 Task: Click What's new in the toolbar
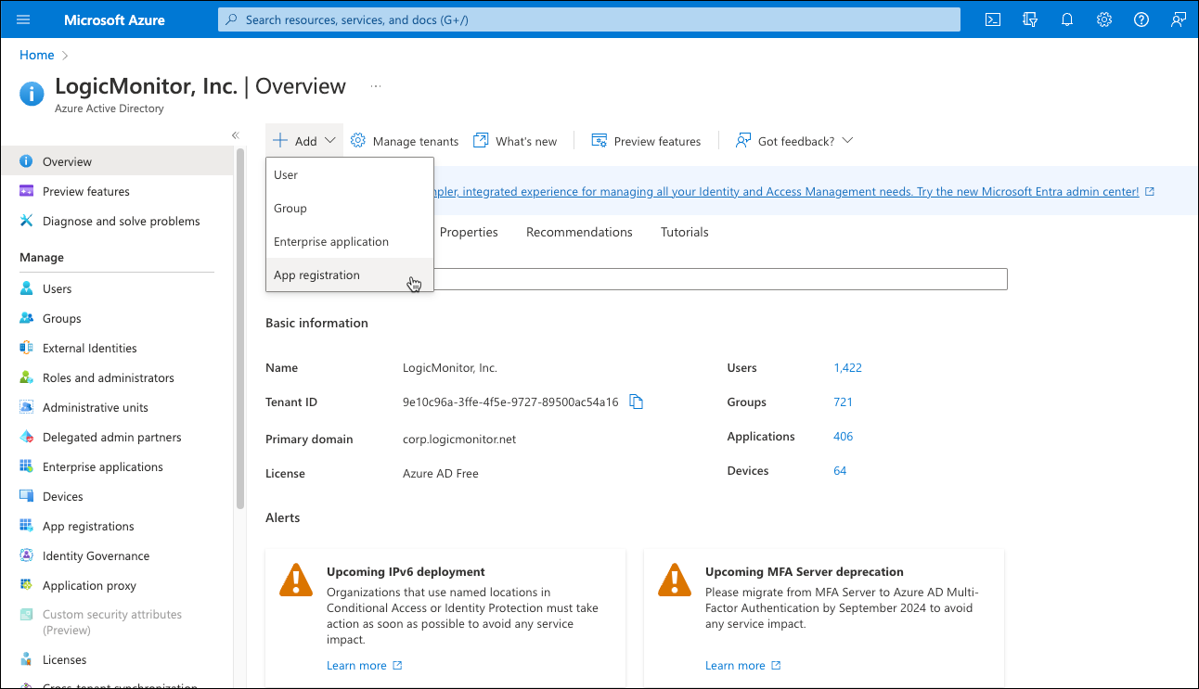(515, 141)
